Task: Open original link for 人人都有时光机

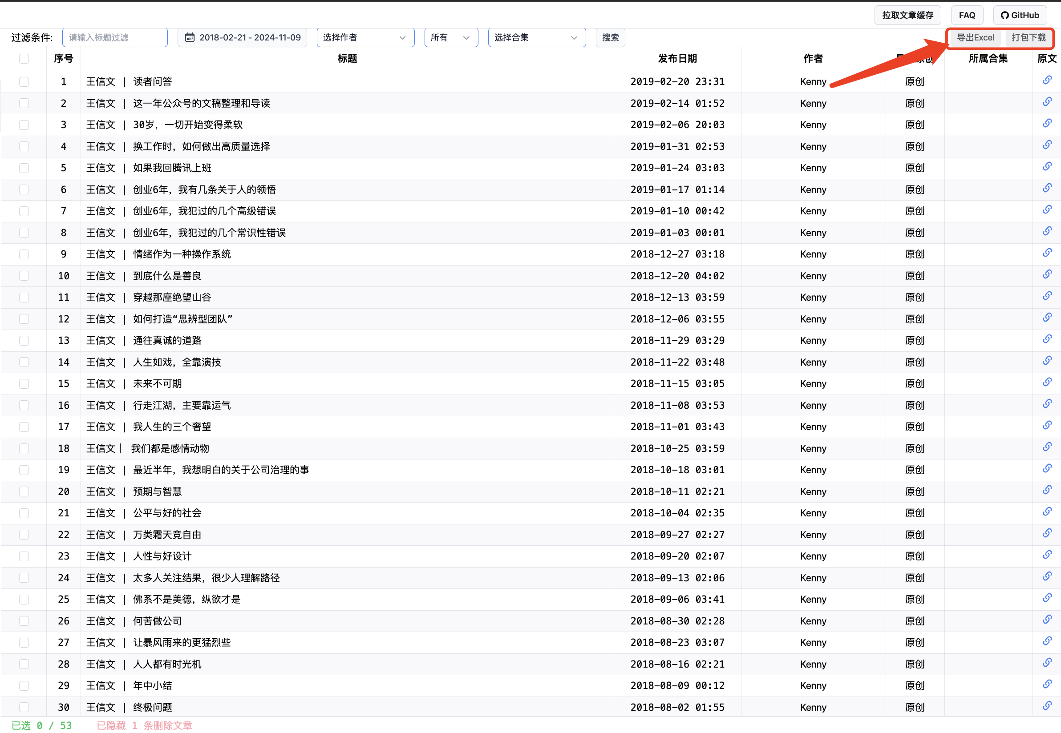Action: pos(1047,663)
